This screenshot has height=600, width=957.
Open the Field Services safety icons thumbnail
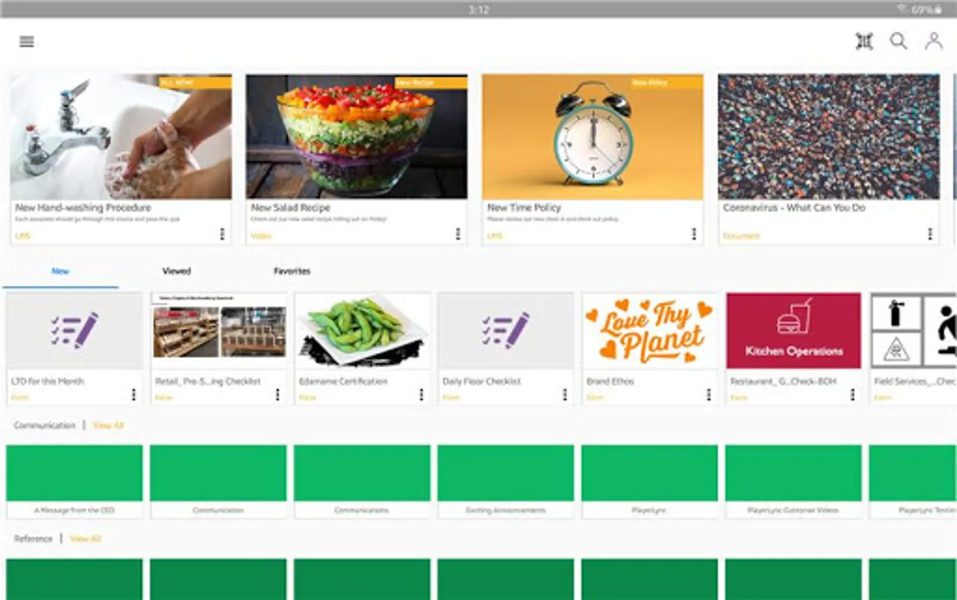coord(913,331)
